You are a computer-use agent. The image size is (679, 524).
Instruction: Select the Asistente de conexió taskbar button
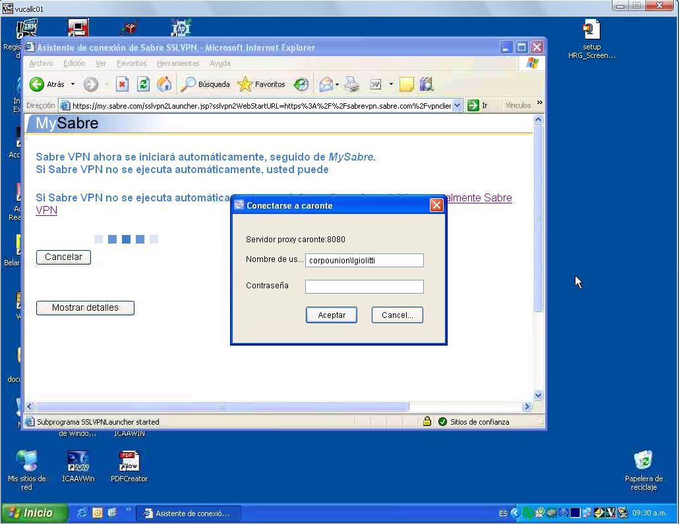pos(189,513)
